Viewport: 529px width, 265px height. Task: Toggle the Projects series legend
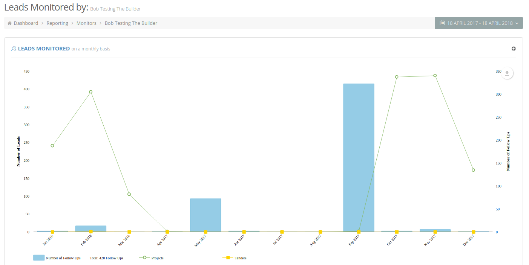click(x=151, y=258)
